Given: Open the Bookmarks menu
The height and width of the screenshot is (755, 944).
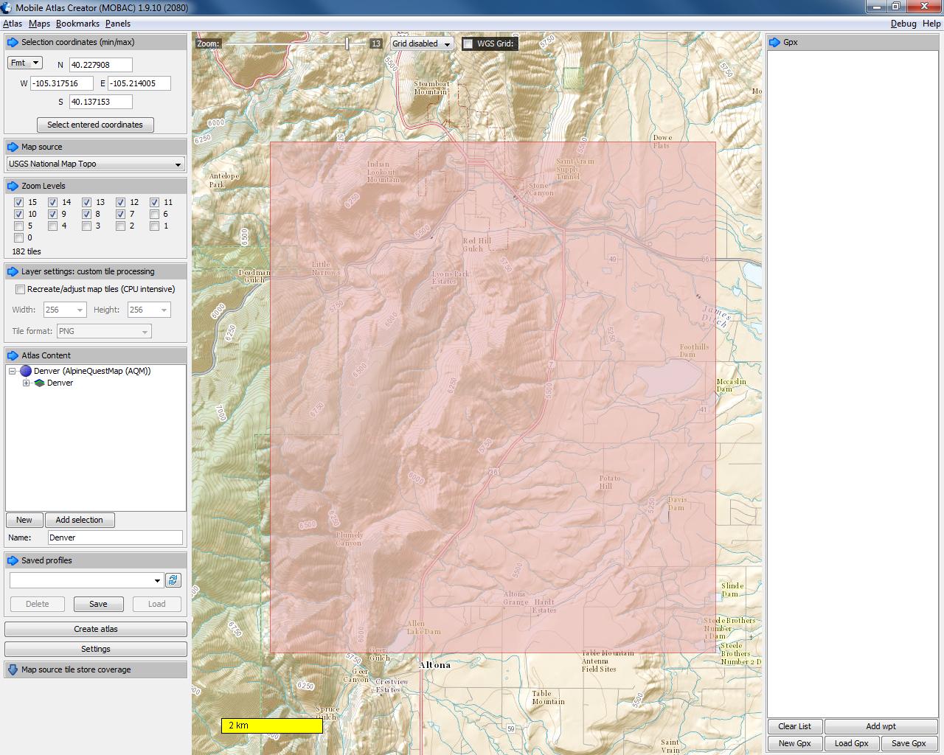Looking at the screenshot, I should 78,23.
